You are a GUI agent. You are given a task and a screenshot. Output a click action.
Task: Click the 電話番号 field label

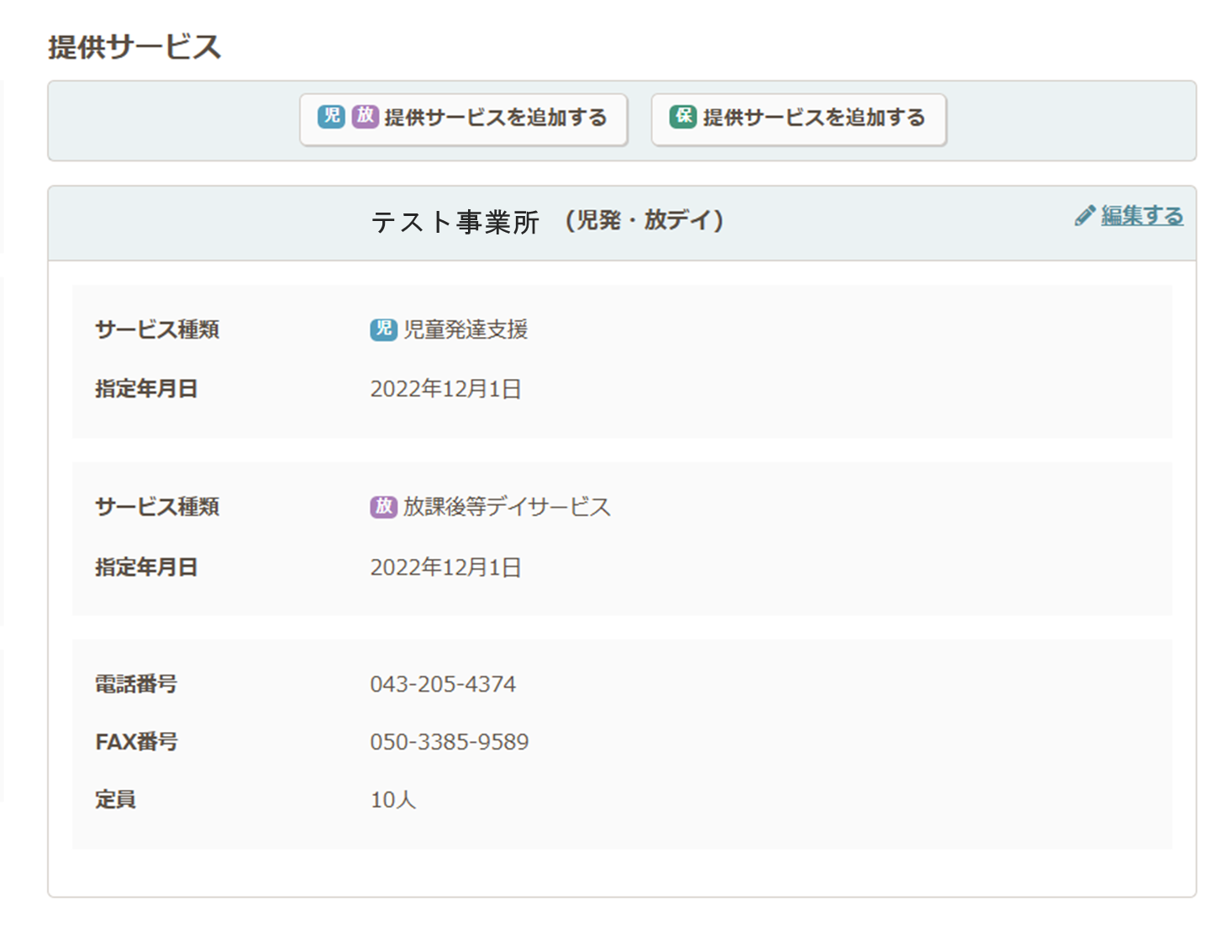point(136,684)
